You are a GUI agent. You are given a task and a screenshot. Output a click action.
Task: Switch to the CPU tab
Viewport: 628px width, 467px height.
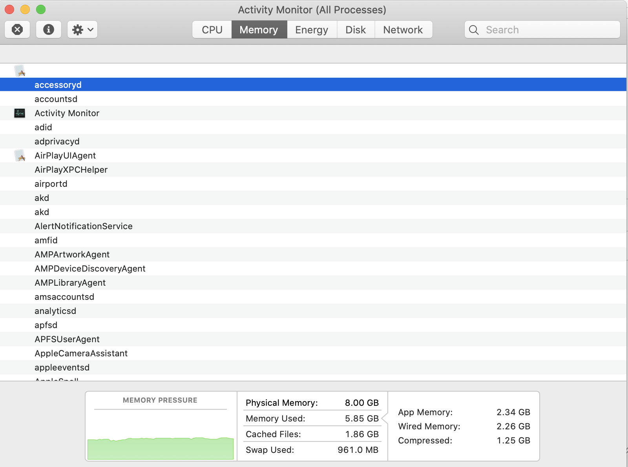point(212,30)
